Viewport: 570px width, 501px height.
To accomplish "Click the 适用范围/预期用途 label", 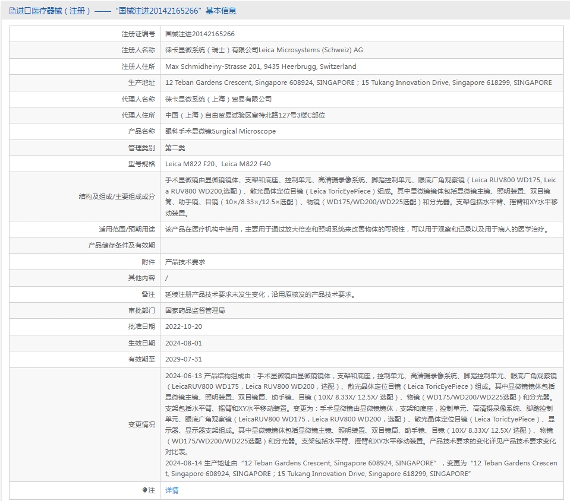I will [x=127, y=229].
